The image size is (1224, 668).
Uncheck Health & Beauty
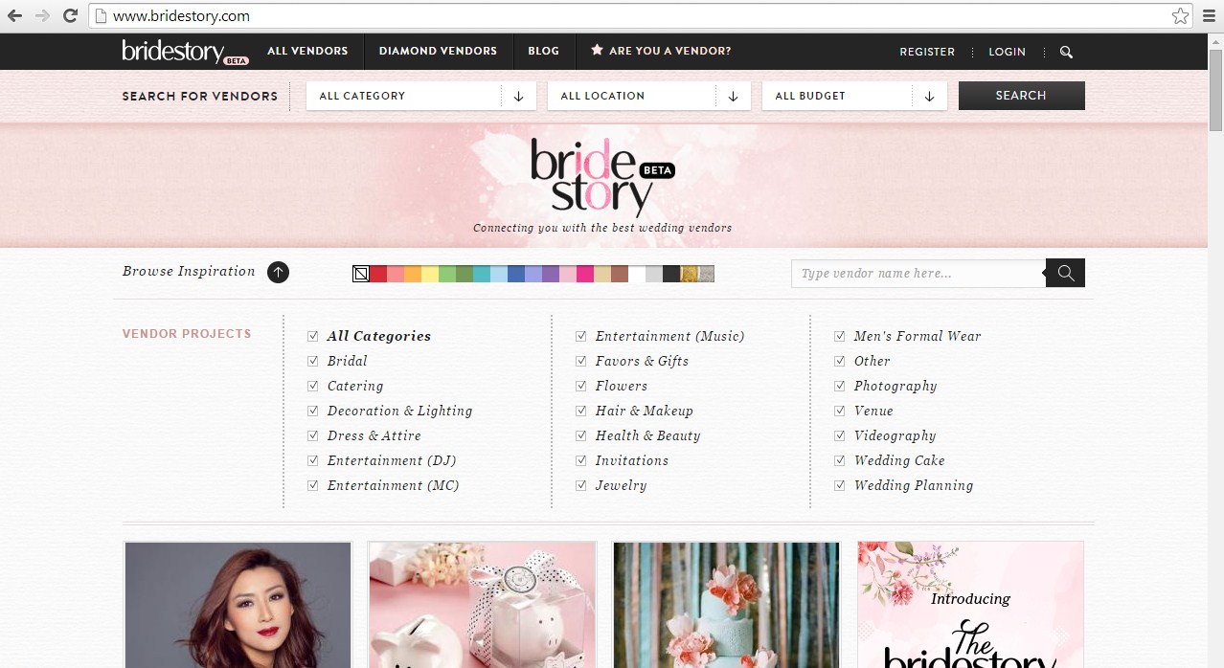581,435
